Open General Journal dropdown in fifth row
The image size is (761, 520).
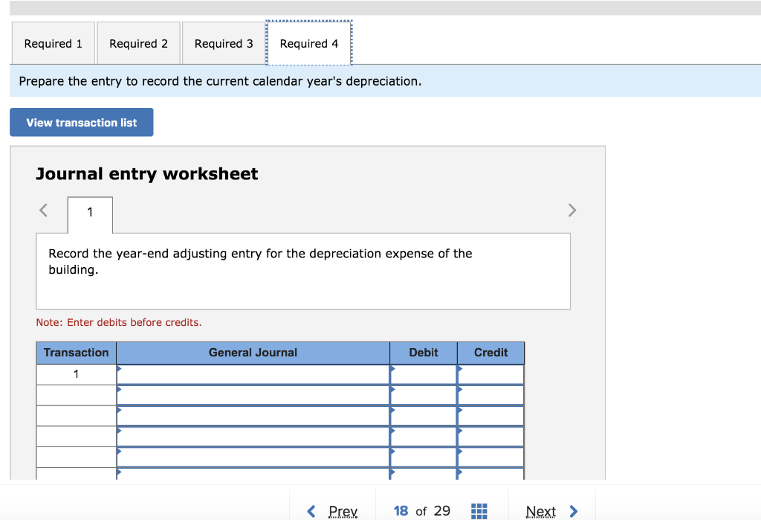[253, 458]
